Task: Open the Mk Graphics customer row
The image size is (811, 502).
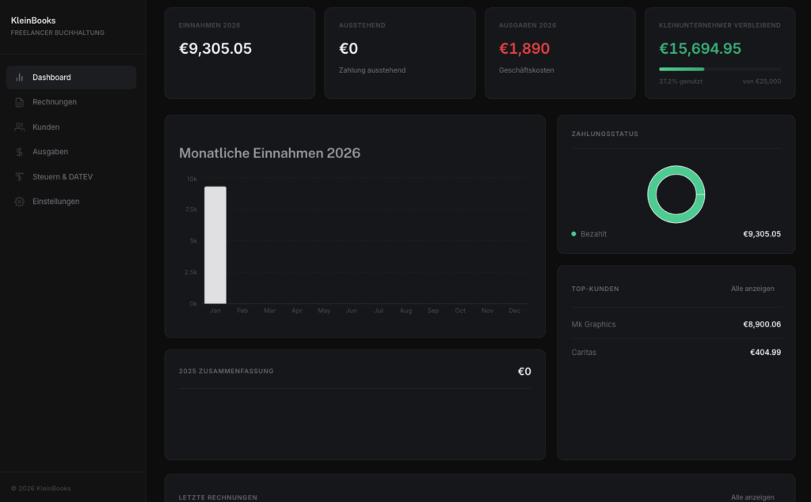Action: point(594,324)
